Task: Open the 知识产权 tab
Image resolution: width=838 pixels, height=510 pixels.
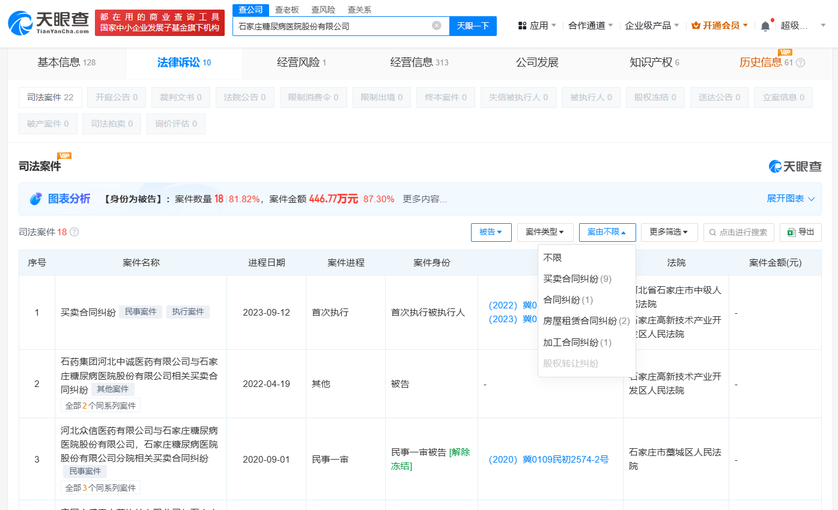Action: pos(654,62)
